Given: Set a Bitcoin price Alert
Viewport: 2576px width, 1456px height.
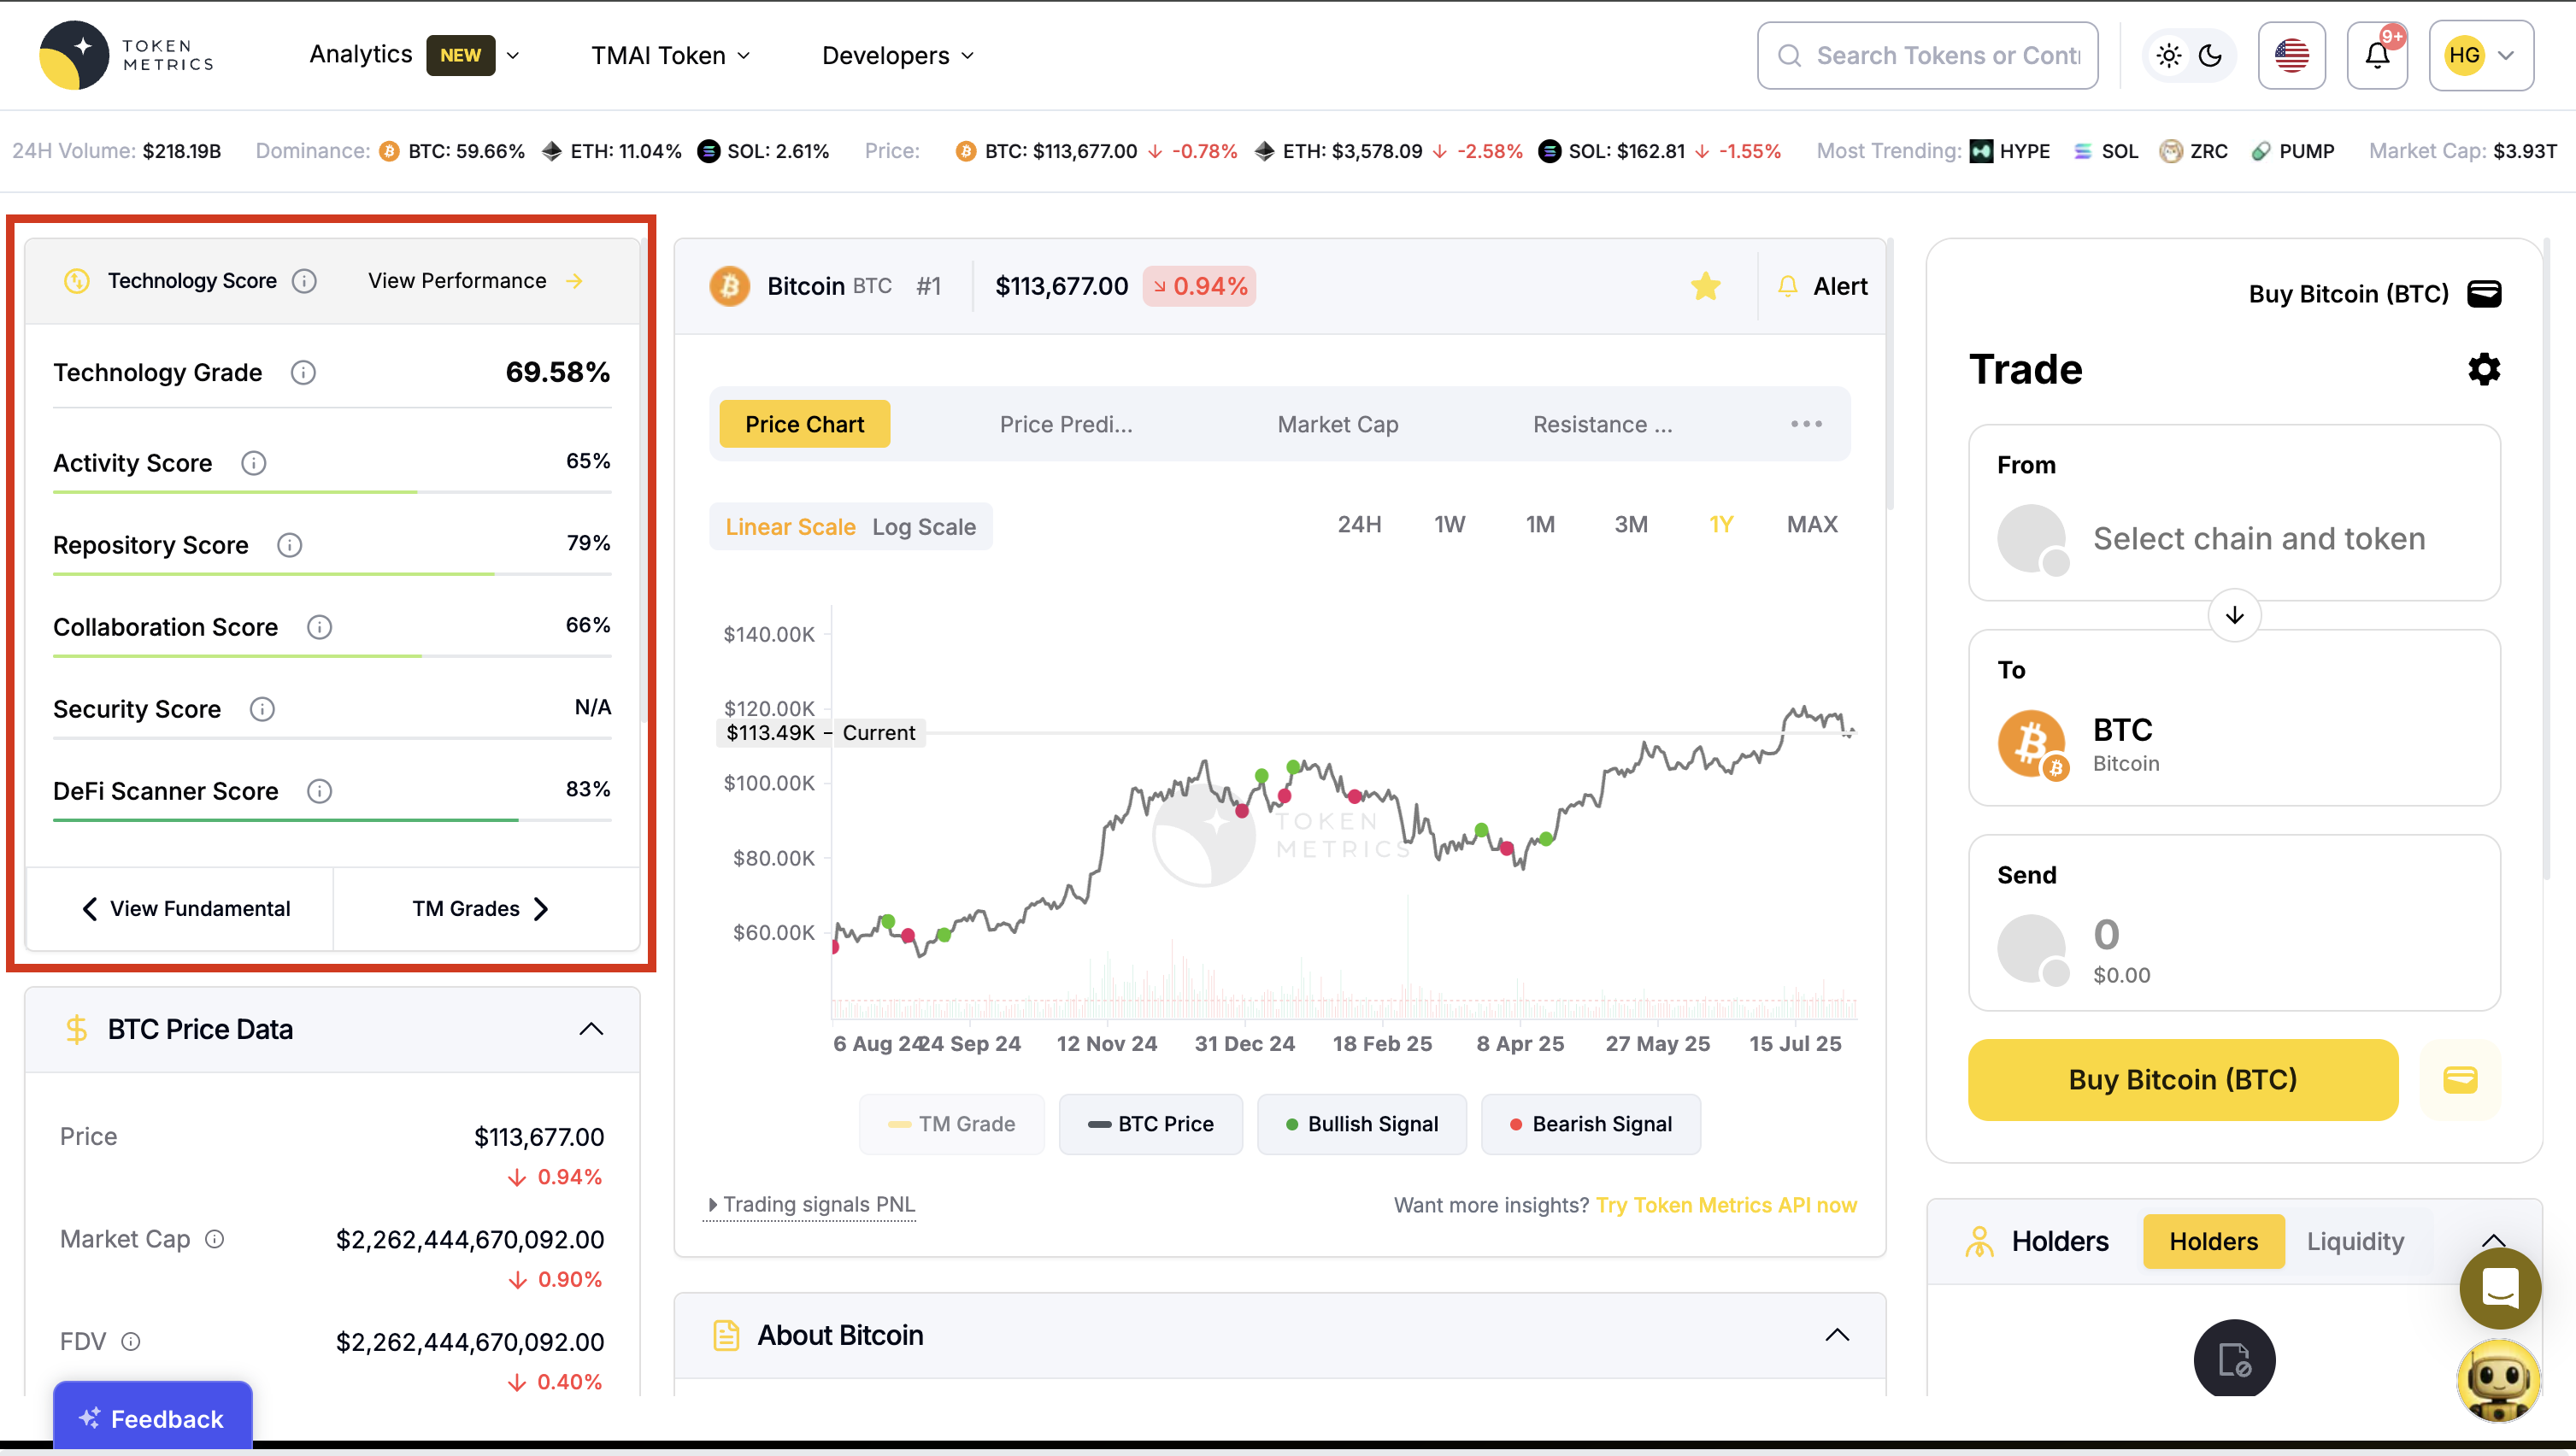Looking at the screenshot, I should 1822,287.
